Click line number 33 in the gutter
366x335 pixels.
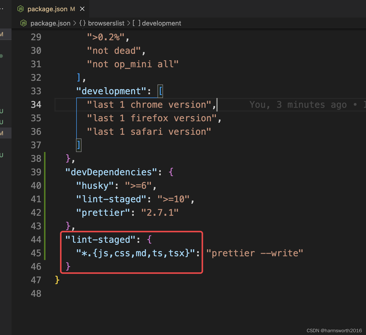(x=36, y=91)
